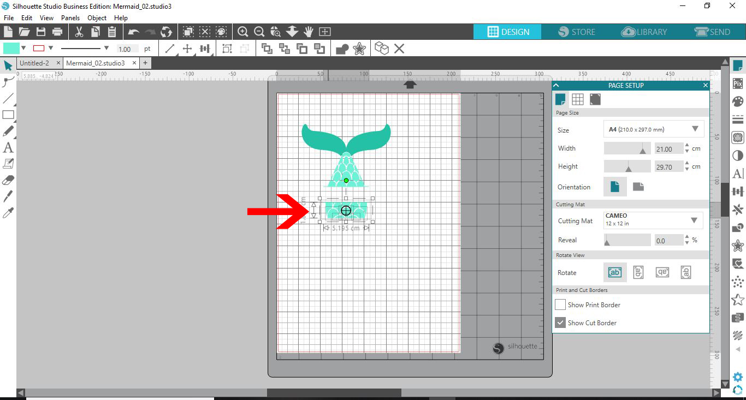Viewport: 746px width, 400px height.
Task: Click the Fit to Page icon
Action: pos(325,32)
